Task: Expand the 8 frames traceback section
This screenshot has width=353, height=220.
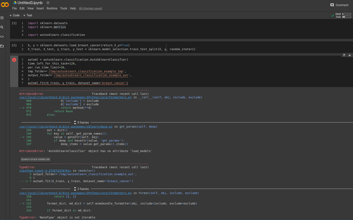Action: click(x=81, y=122)
